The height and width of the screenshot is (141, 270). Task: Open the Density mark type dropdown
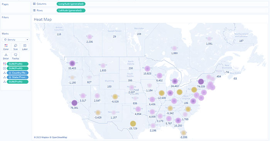tap(15, 40)
